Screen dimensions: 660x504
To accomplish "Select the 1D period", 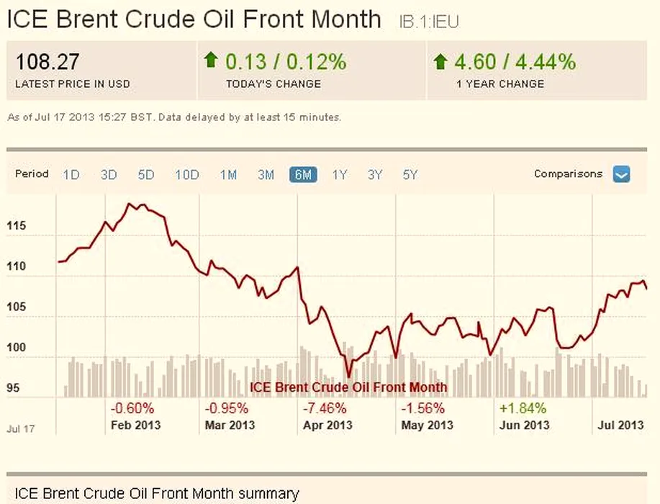I will click(71, 174).
